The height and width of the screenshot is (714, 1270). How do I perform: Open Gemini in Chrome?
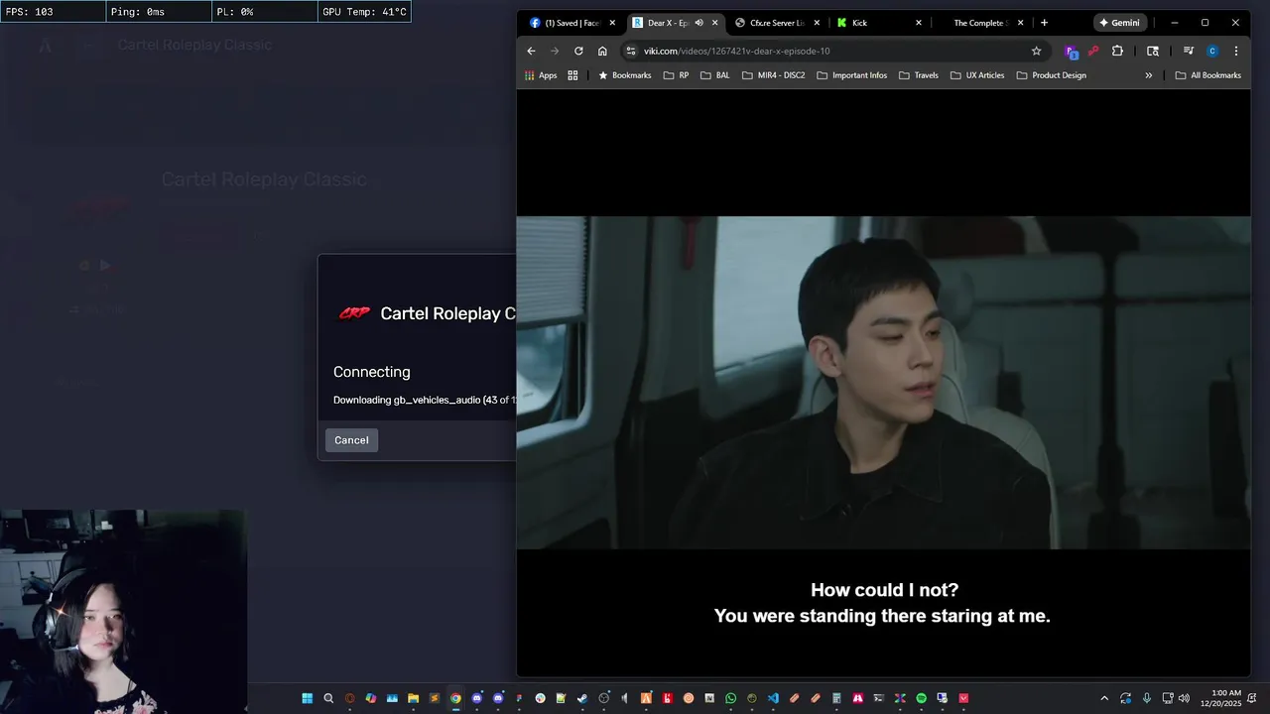(1120, 23)
